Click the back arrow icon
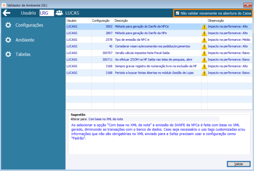 [6, 13]
